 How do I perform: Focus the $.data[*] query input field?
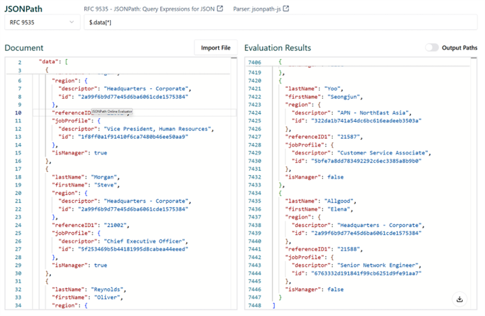(x=281, y=22)
